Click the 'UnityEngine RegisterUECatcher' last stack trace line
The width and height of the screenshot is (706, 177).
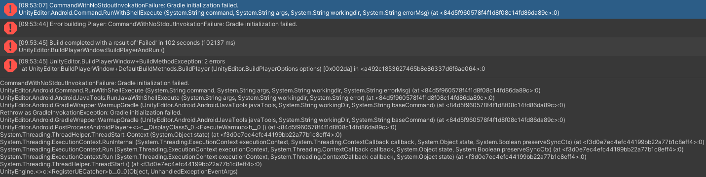click(x=118, y=172)
